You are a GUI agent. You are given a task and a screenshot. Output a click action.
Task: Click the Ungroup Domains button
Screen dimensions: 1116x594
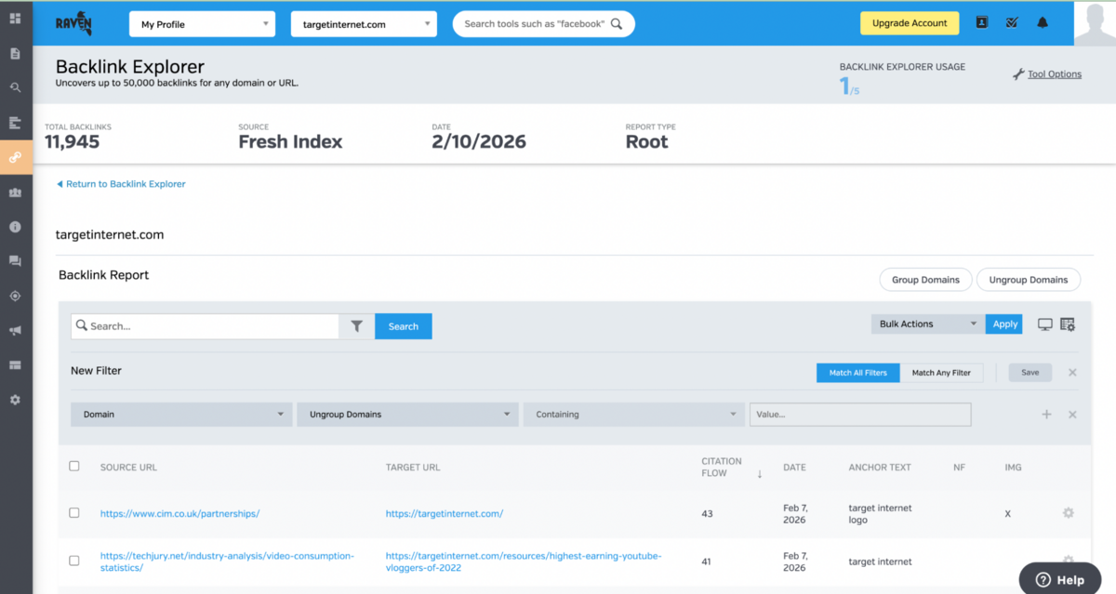(1029, 280)
